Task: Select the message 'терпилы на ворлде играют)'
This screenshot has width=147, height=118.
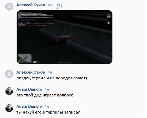Action: point(52,78)
